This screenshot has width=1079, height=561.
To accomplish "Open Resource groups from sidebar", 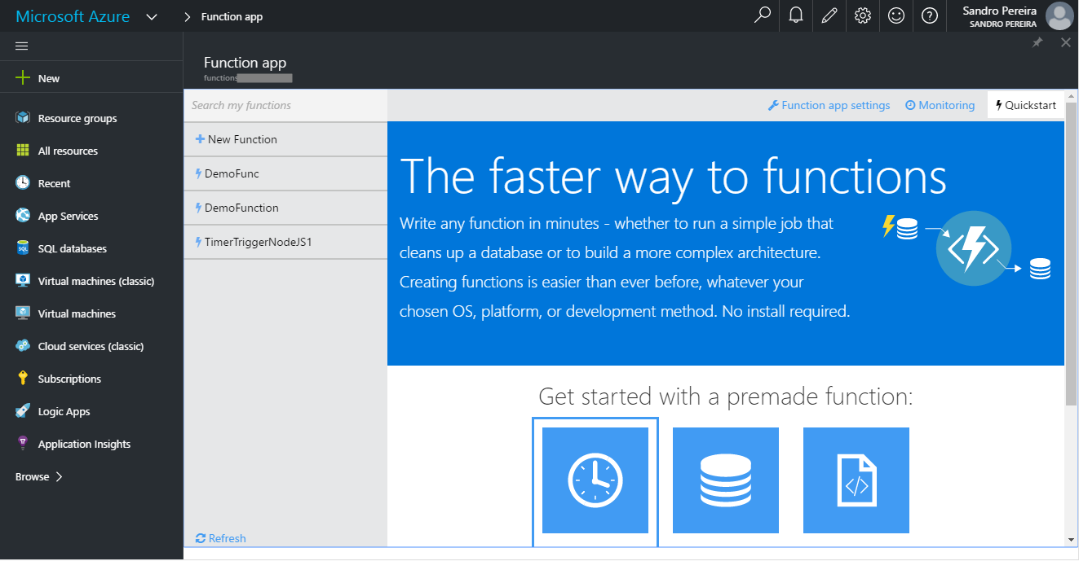I will click(x=77, y=118).
